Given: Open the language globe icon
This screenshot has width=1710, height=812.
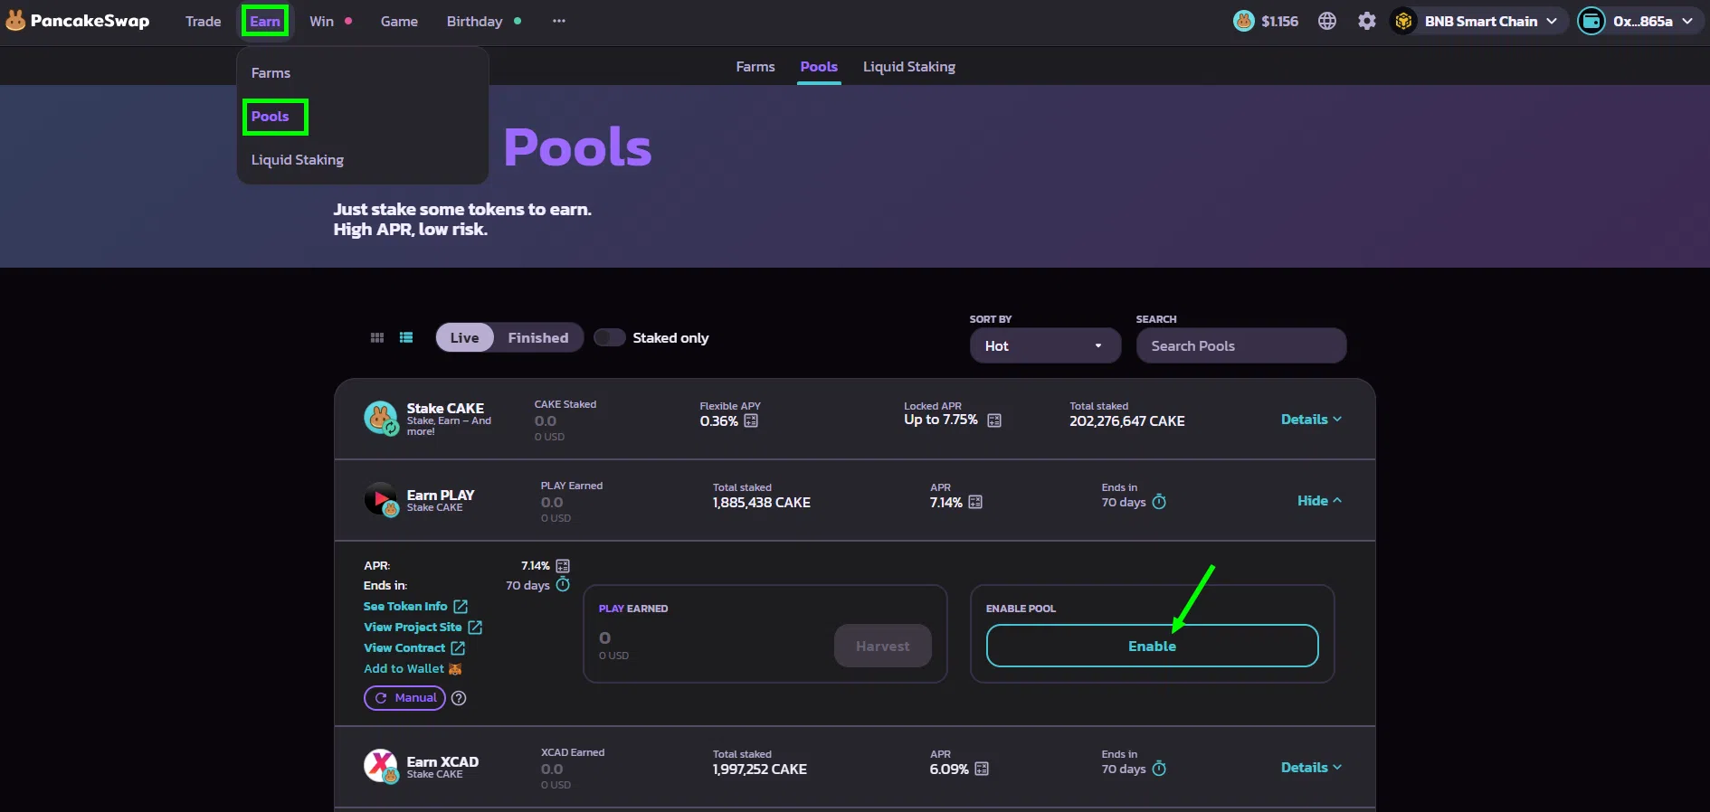Looking at the screenshot, I should [1327, 21].
